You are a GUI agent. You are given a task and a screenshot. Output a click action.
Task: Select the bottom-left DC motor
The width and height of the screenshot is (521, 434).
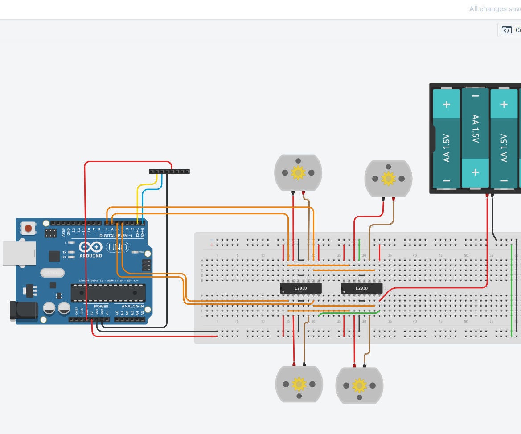(299, 384)
